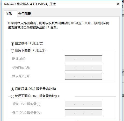Screen dimensions: 124x121
Task: Open the 备用配置 tab
Action: click(x=25, y=14)
